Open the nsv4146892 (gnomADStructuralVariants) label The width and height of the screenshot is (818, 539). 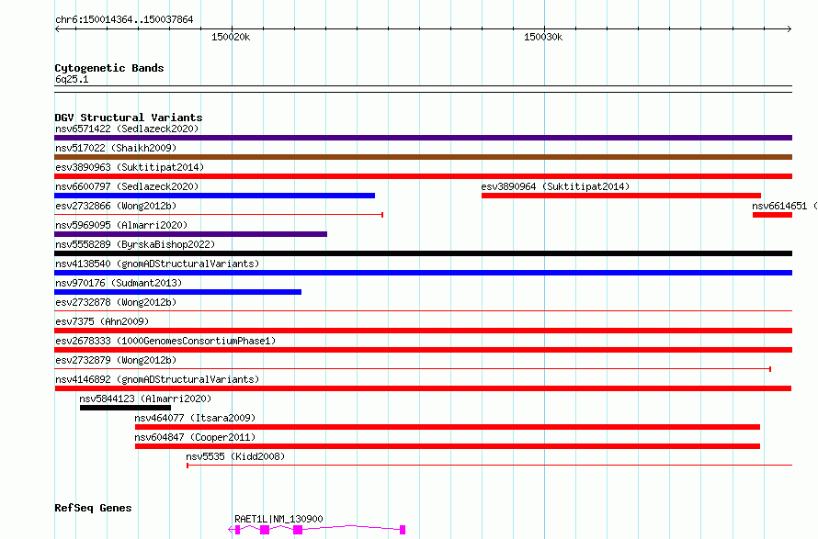[157, 379]
